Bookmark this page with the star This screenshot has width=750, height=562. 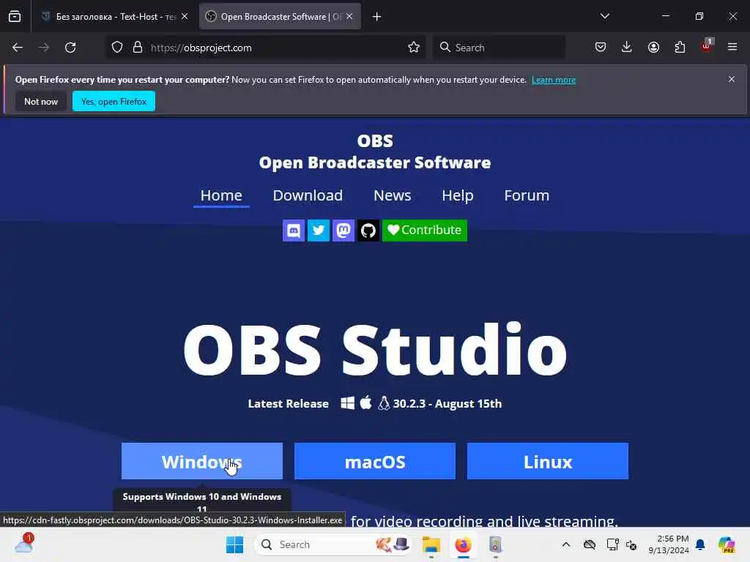click(x=414, y=48)
